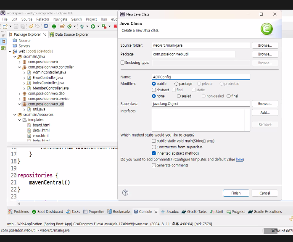
Task: Open the New Java Class dropdown arrow
Action: 74,26
